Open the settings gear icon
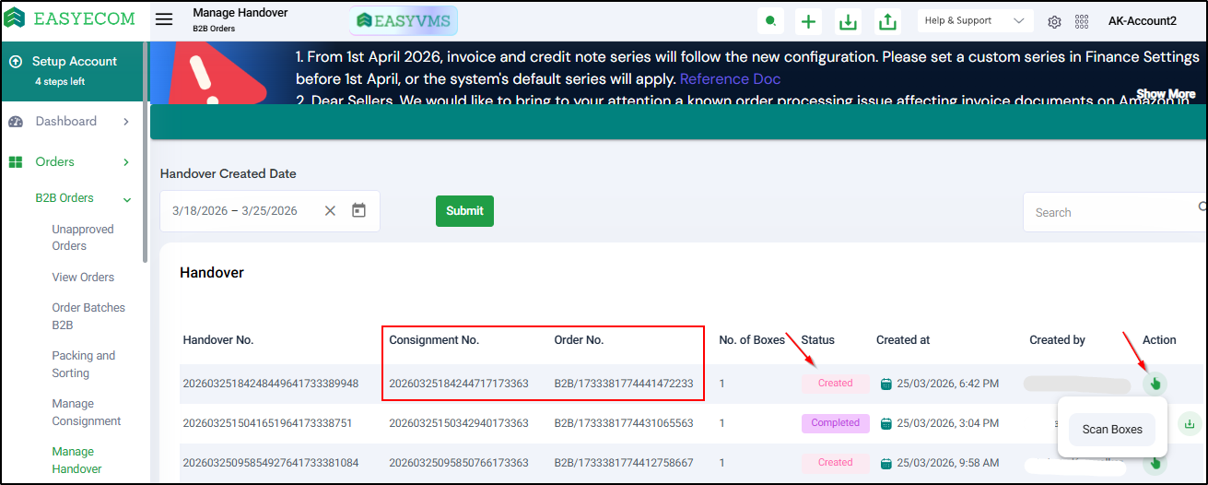Viewport: 1208px width, 485px height. (x=1054, y=21)
